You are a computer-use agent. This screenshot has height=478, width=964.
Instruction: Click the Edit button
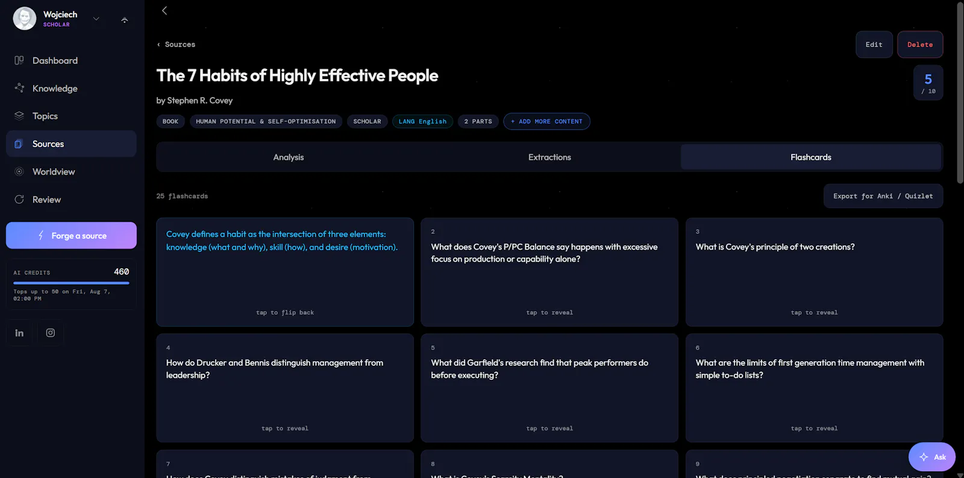[874, 45]
